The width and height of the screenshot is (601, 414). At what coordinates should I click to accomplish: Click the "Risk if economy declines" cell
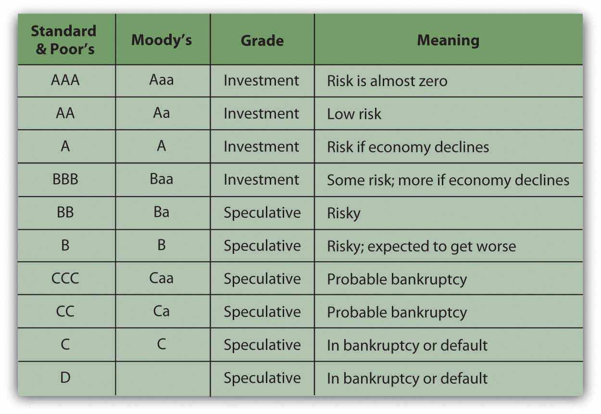pyautogui.click(x=408, y=147)
